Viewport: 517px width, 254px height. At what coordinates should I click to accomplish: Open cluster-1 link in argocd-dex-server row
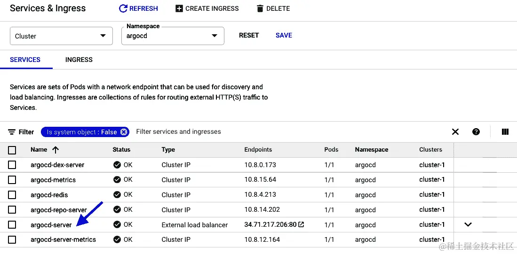click(x=432, y=165)
